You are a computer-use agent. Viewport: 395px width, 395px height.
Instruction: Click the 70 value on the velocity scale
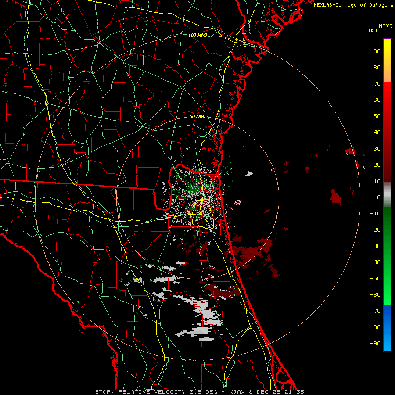tap(377, 84)
